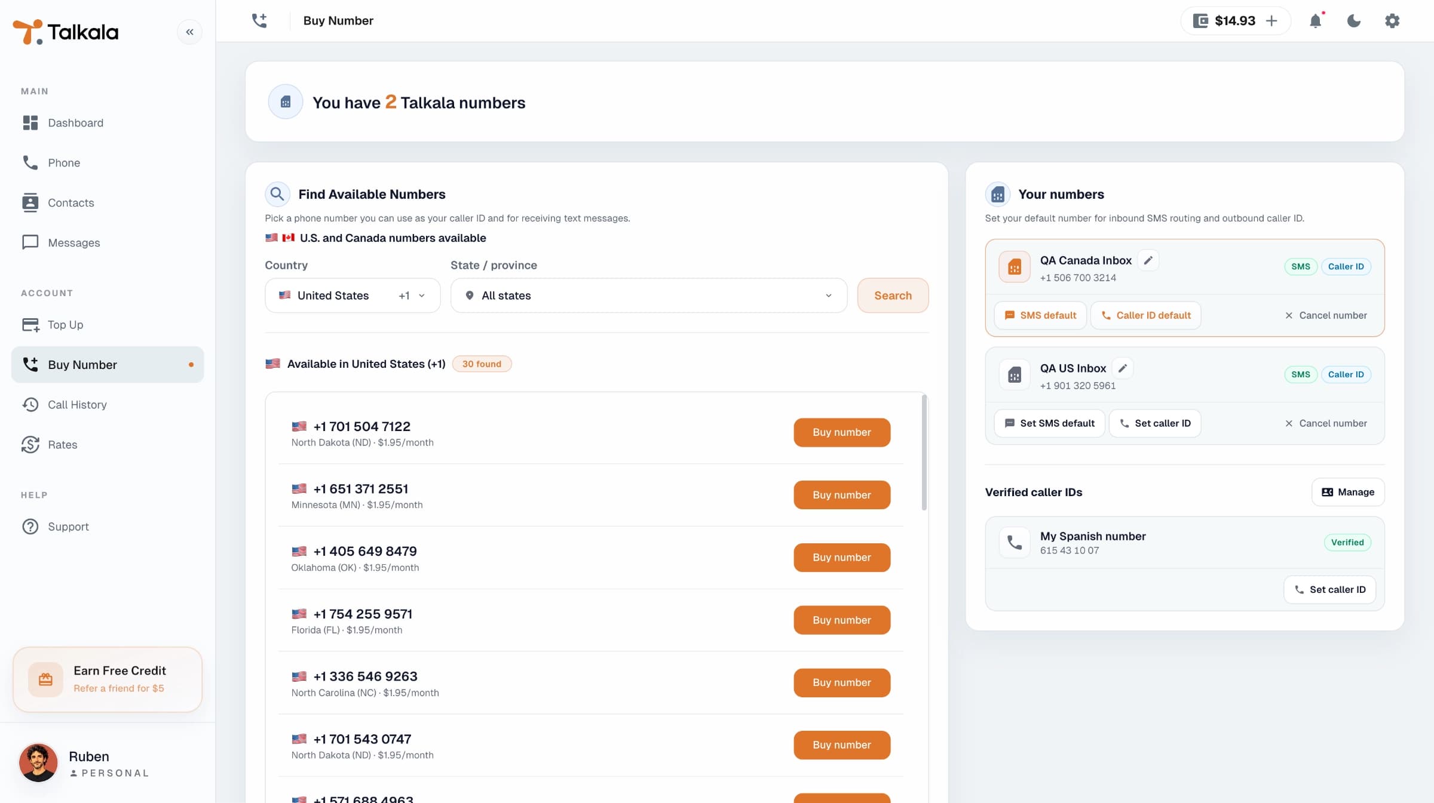Click the Earn Free Credit card
The image size is (1434, 803).
[108, 679]
